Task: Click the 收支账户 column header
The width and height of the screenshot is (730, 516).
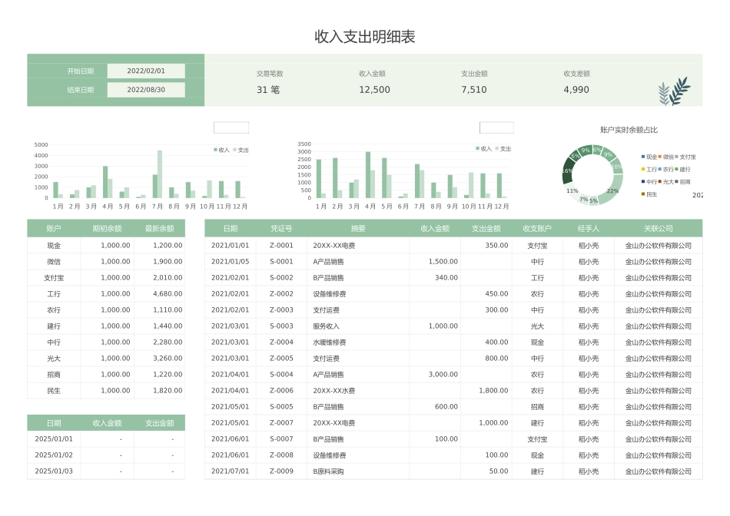Action: pyautogui.click(x=537, y=229)
